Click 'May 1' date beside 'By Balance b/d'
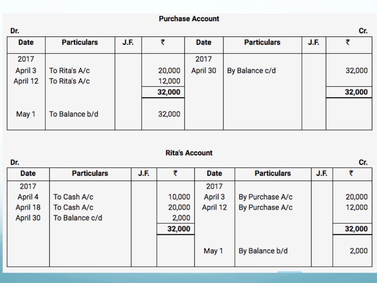377x283 pixels. click(x=213, y=251)
